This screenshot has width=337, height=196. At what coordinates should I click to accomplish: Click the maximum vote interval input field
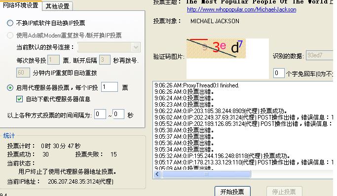118,114
